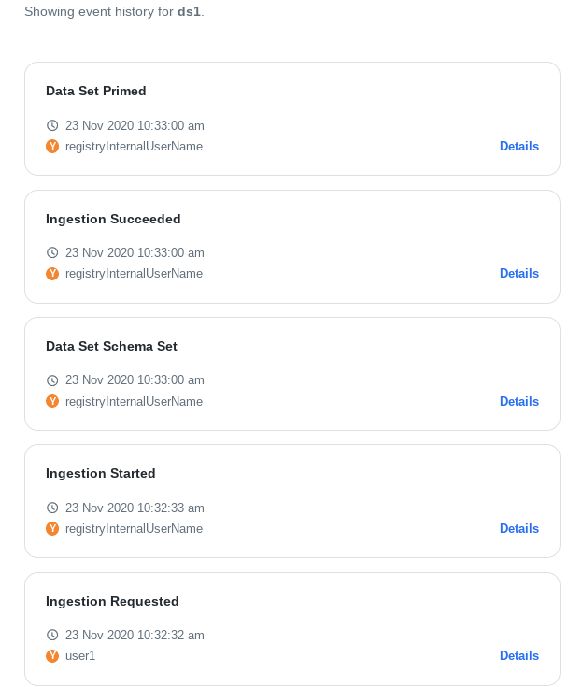The height and width of the screenshot is (687, 568).
Task: Click clock icon in Ingestion Succeeded card
Action: tap(52, 252)
